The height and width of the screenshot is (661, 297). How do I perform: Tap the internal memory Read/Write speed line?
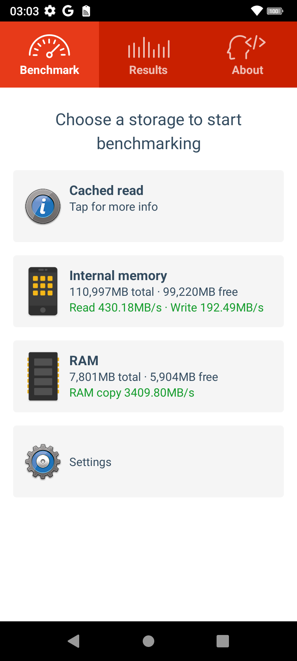[166, 307]
